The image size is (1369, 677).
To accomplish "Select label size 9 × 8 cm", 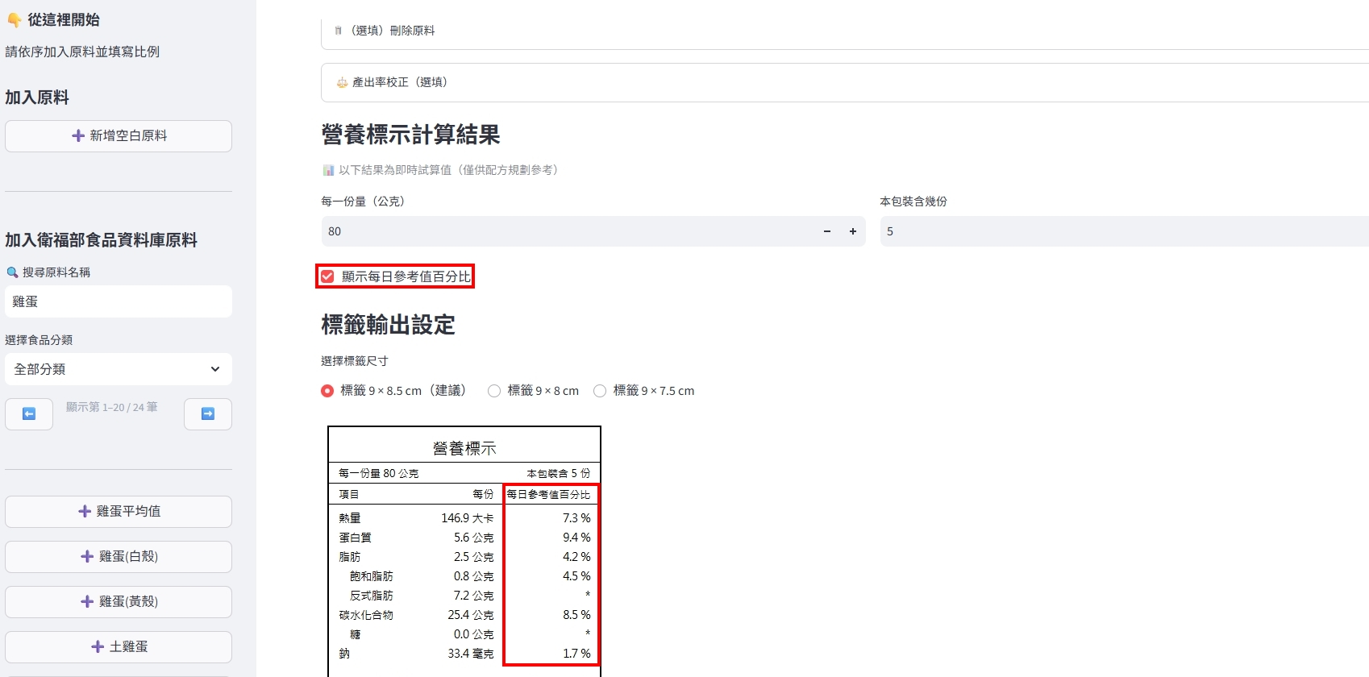I will coord(494,391).
